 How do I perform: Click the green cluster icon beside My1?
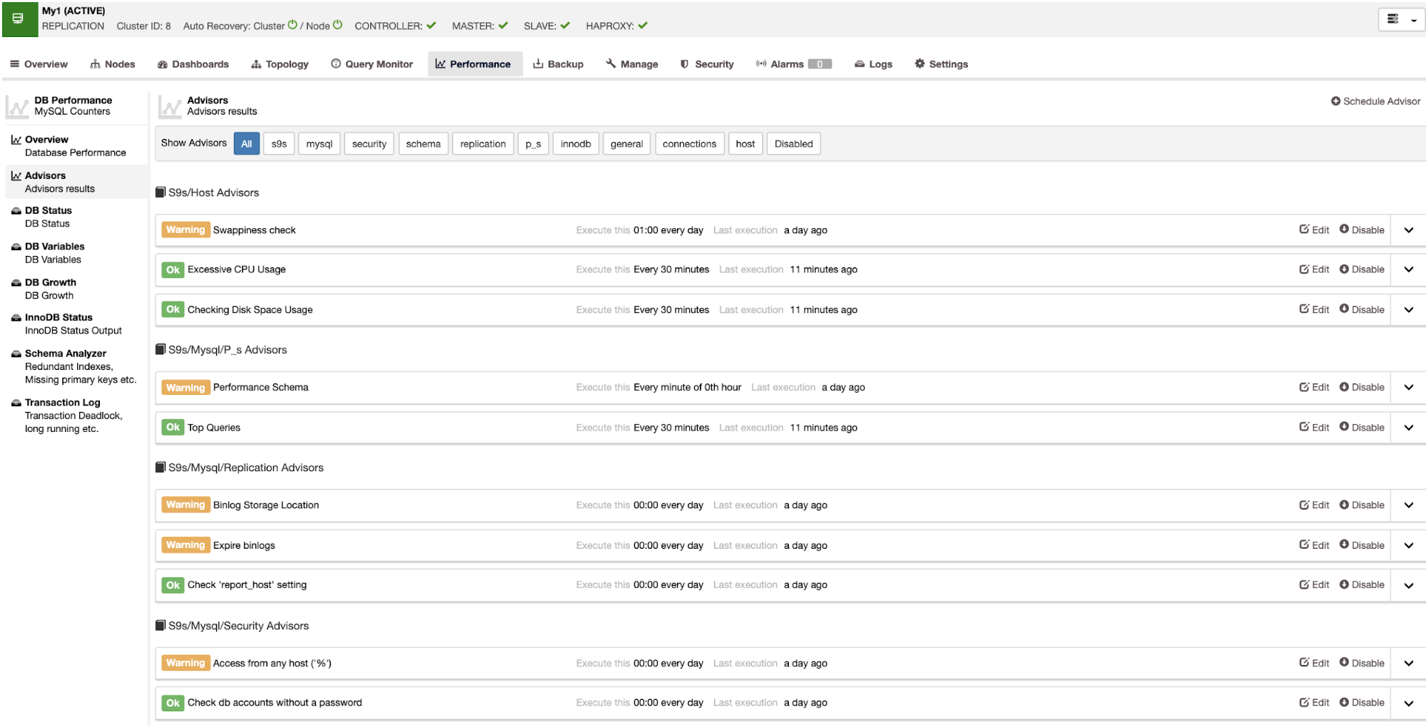[19, 19]
